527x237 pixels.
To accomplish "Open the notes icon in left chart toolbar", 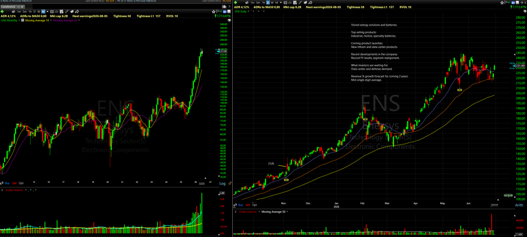I will [61, 11].
